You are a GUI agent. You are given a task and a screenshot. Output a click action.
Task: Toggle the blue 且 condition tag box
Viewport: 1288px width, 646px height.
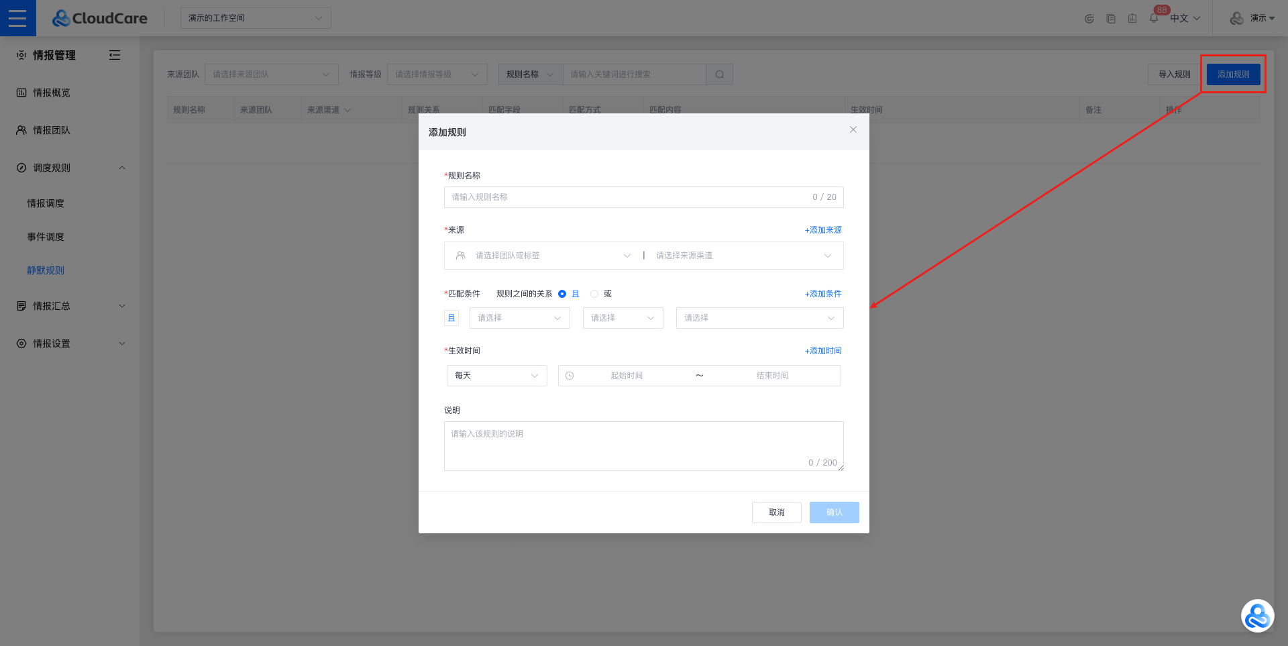tap(451, 318)
